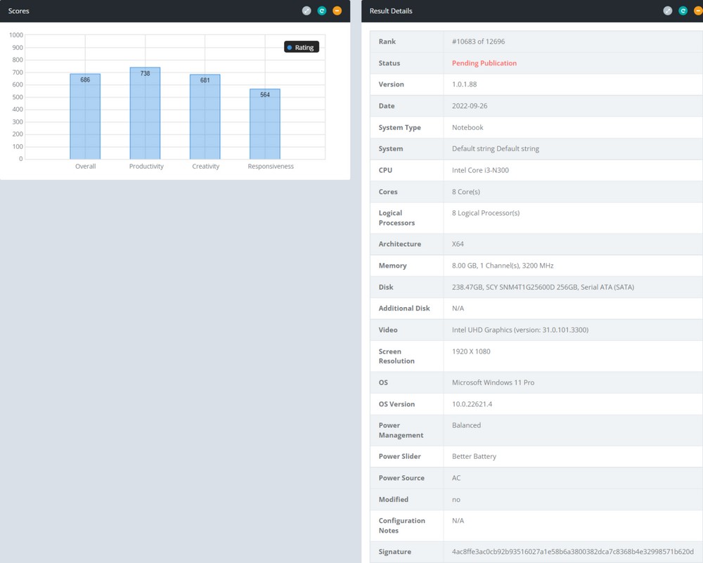Click the X64 architecture value
703x563 pixels.
click(458, 245)
